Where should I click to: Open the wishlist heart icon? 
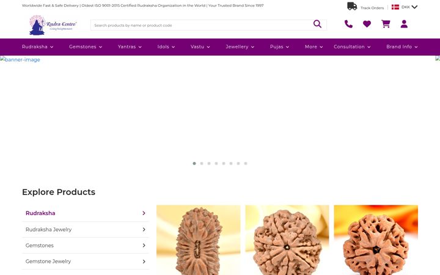coord(367,24)
